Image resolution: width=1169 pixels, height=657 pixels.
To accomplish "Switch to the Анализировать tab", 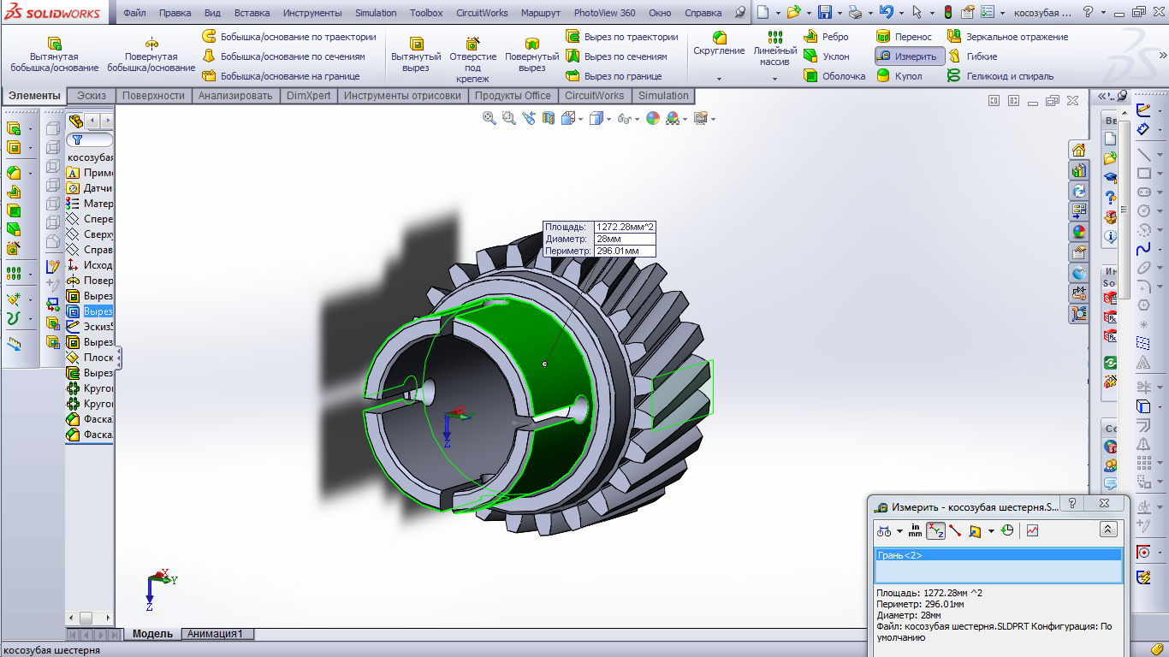I will click(x=235, y=96).
